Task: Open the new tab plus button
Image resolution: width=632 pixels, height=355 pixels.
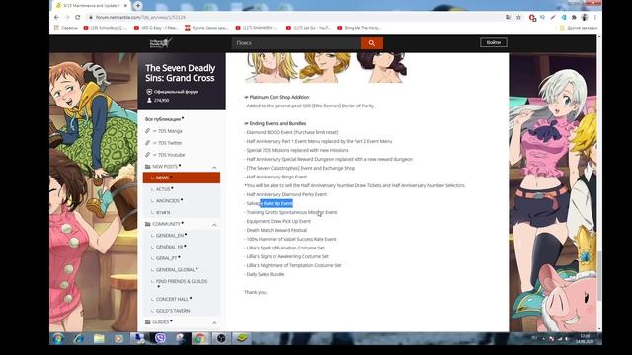Action: 138,5
